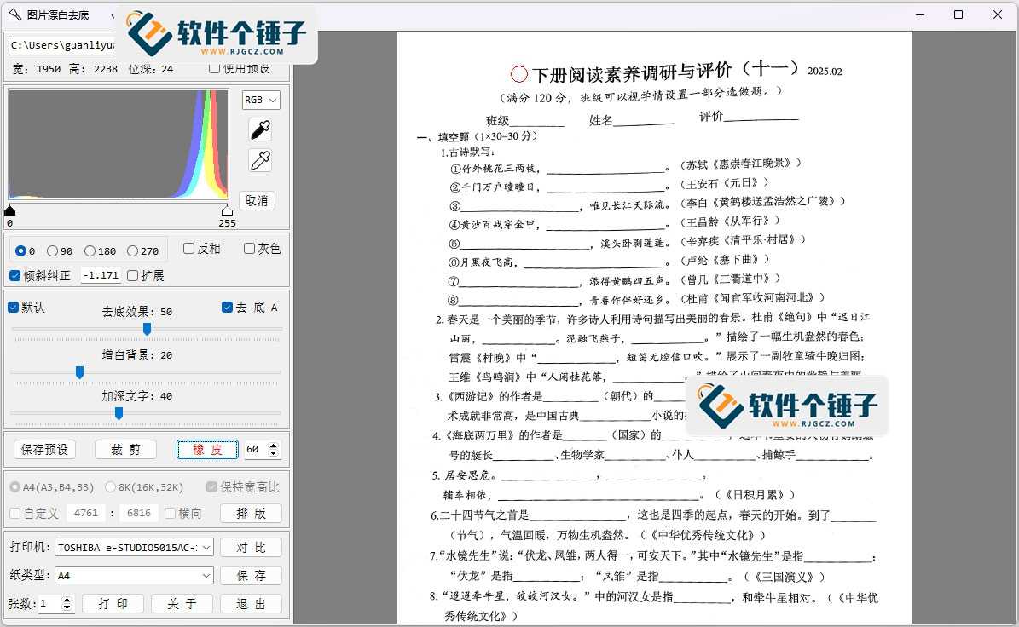
Task: Click the 取消 button
Action: [257, 200]
